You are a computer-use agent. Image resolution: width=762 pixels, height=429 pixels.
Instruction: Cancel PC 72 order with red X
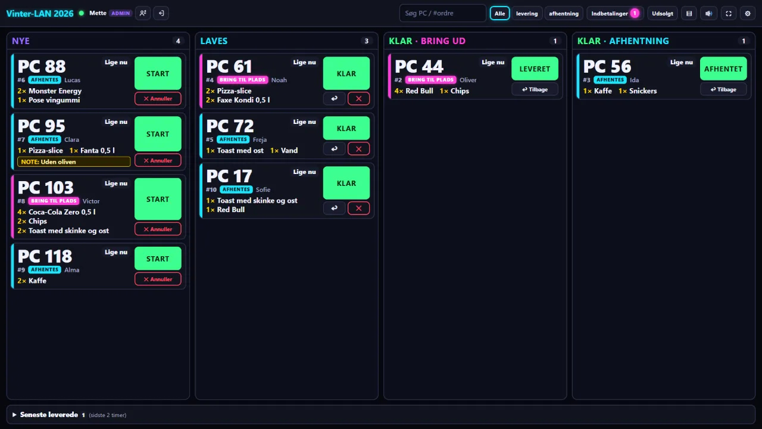(x=358, y=149)
